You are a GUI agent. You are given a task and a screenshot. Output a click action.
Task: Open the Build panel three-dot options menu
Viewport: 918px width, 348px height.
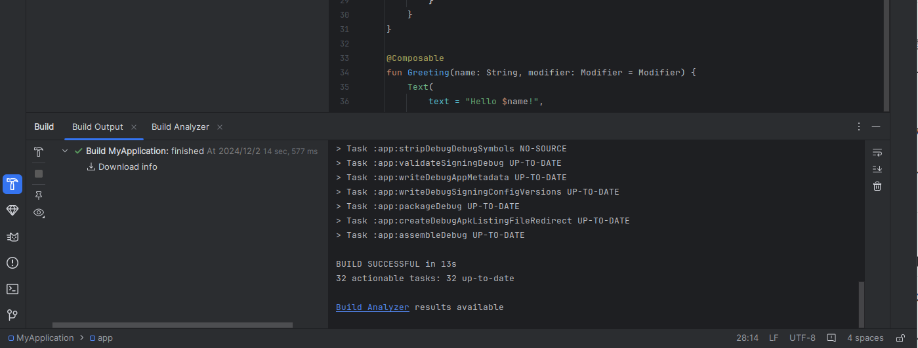pos(859,126)
